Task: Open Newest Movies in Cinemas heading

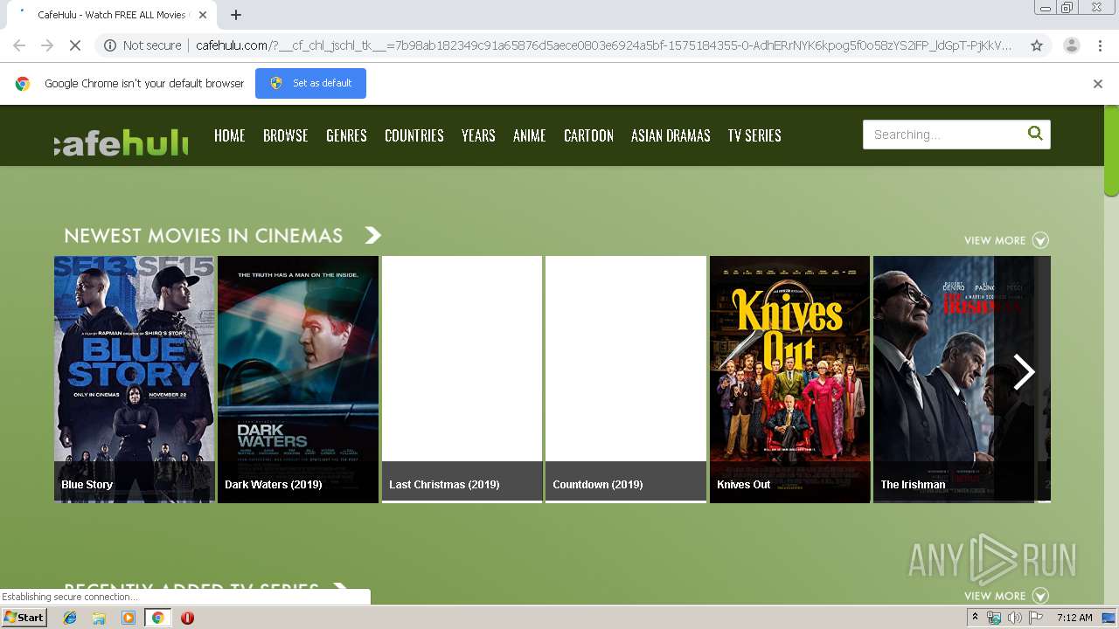Action: [x=204, y=236]
